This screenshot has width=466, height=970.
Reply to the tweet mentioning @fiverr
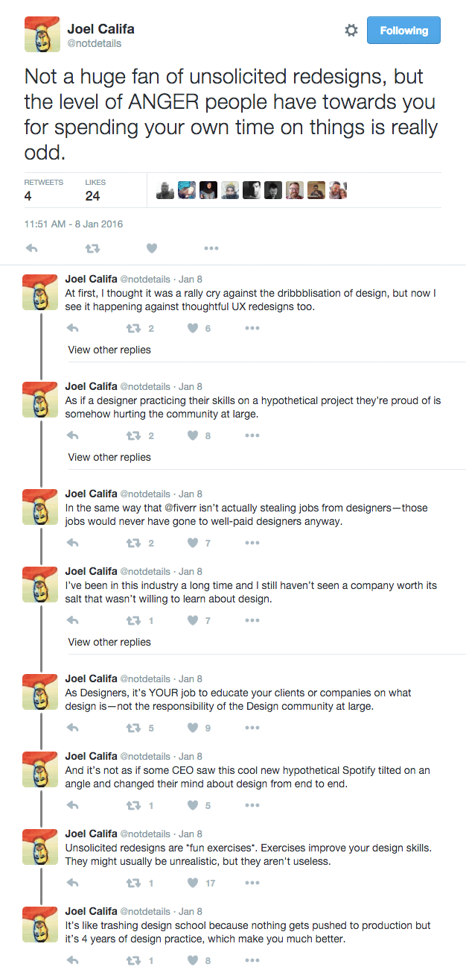(73, 543)
